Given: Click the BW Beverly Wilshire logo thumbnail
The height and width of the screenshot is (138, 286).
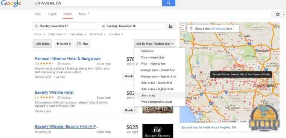Looking at the screenshot, I should pos(158,131).
